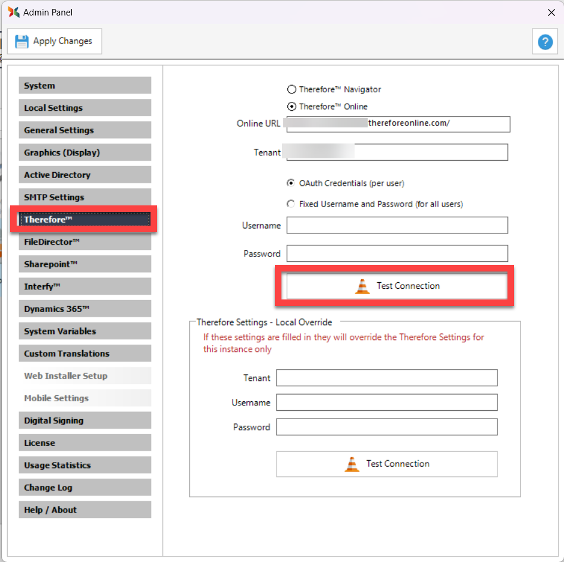Open the System settings section
This screenshot has height=562, width=564.
(x=85, y=85)
